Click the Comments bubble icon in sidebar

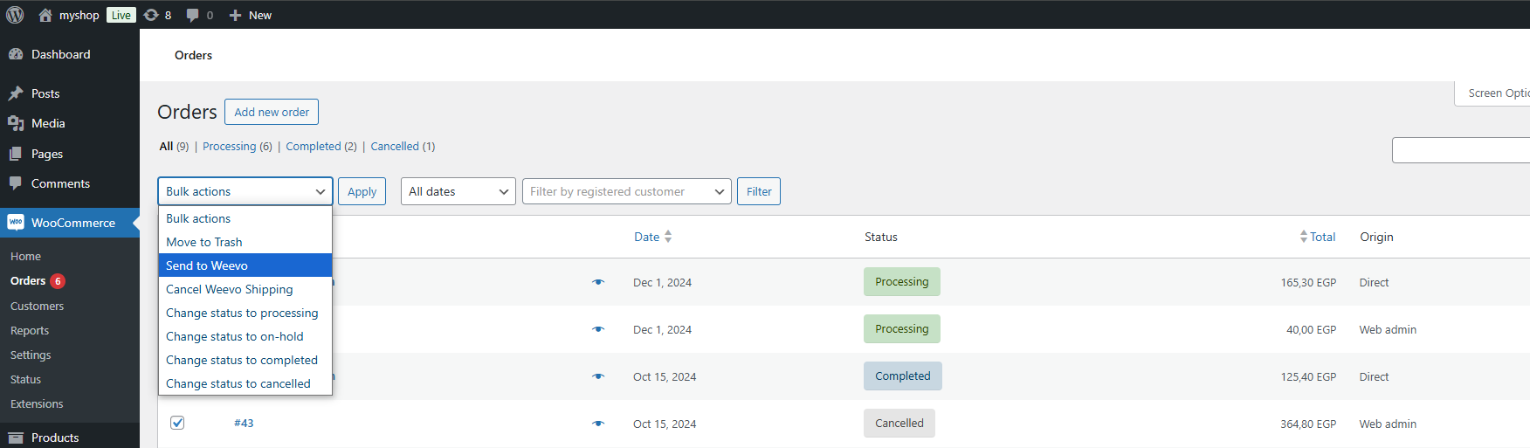click(x=16, y=183)
